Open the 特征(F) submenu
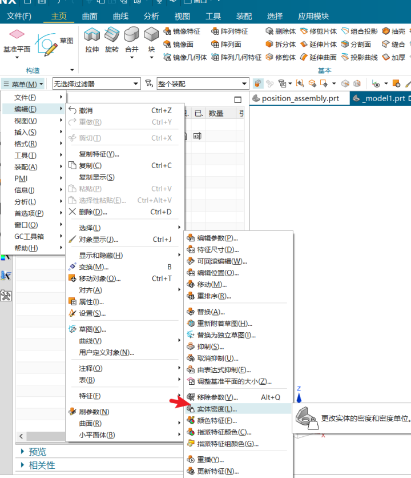 pos(125,396)
